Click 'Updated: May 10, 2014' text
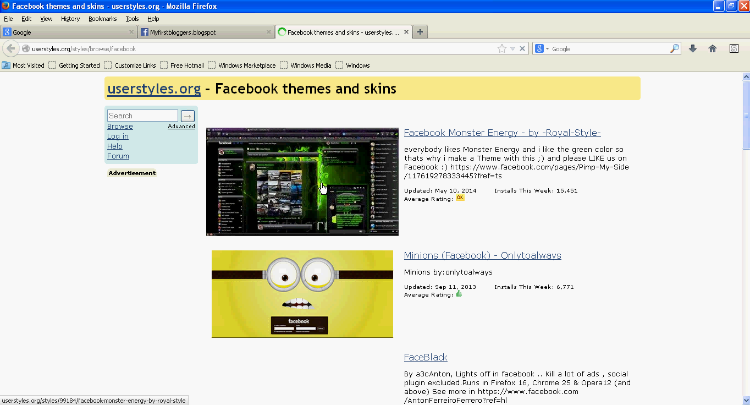Screen dimensions: 750x405 440,191
